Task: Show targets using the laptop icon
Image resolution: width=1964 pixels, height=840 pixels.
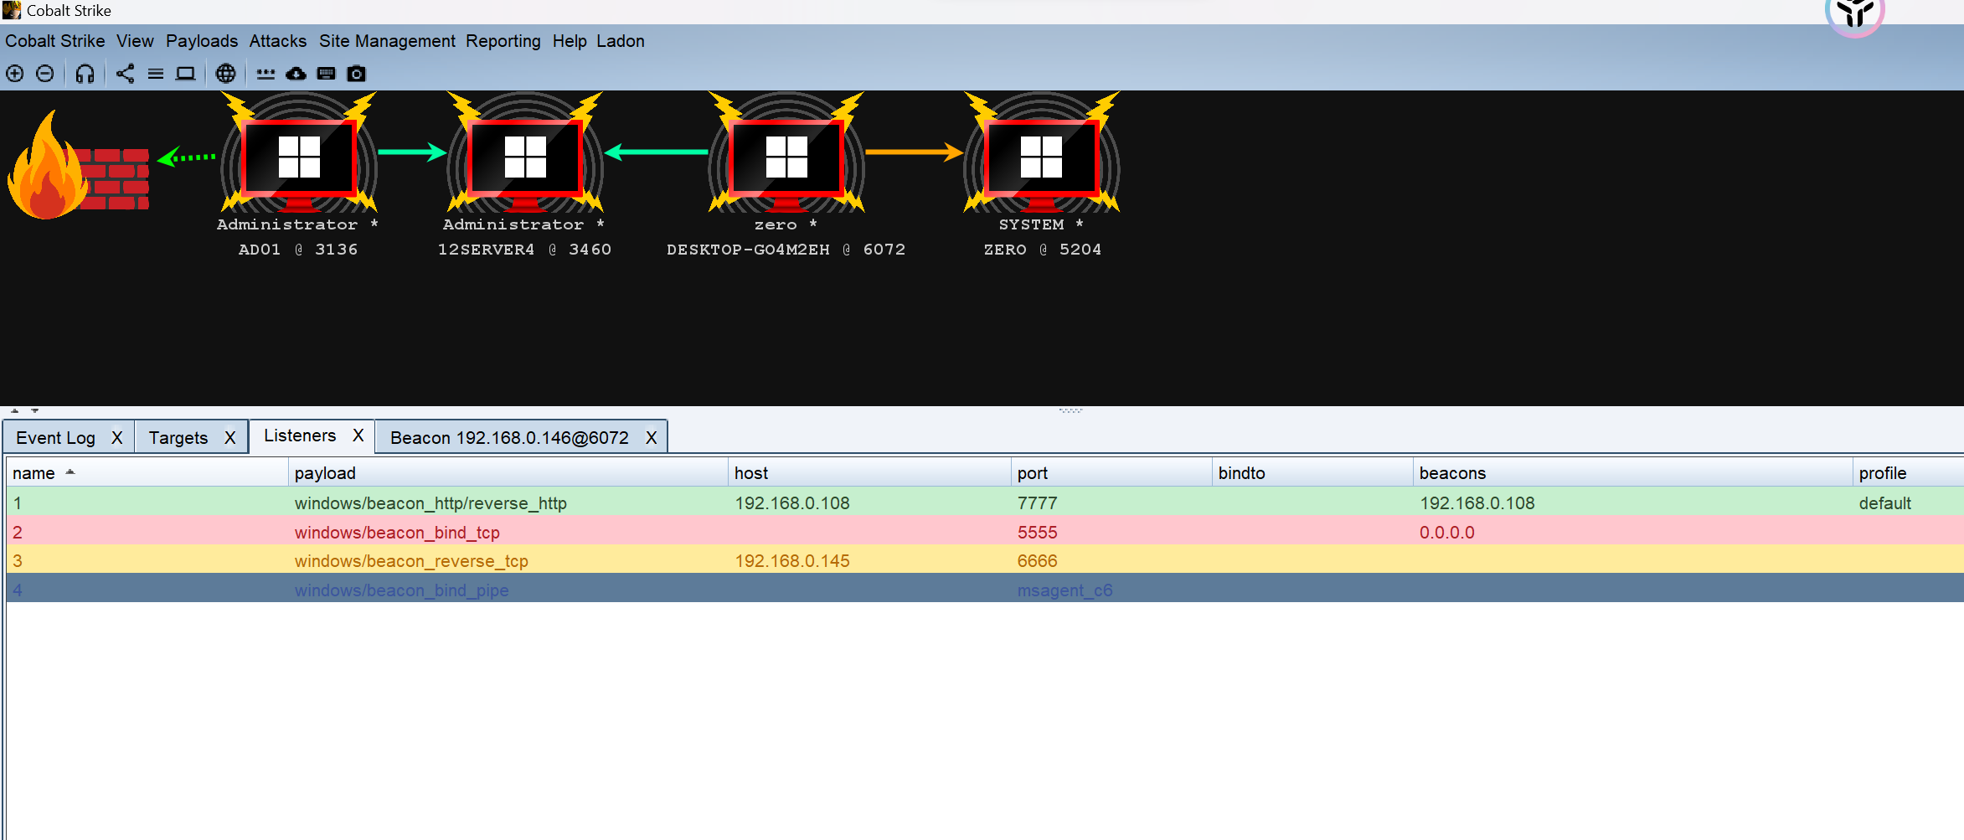Action: point(185,74)
